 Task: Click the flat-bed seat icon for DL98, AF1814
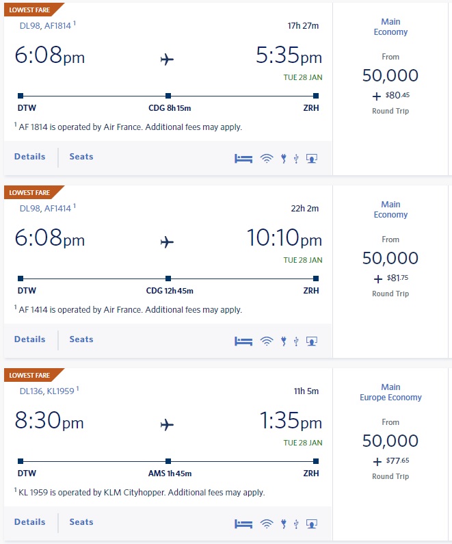tap(243, 158)
